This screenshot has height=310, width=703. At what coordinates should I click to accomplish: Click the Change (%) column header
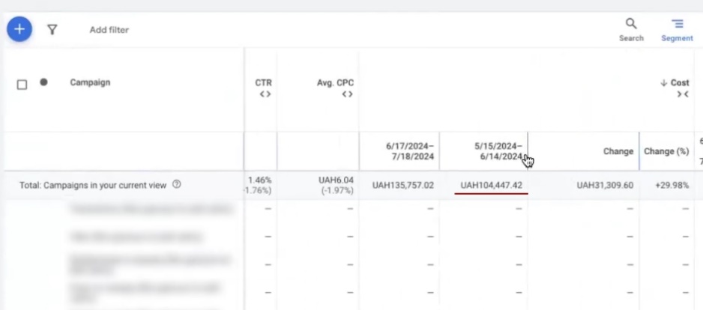pyautogui.click(x=666, y=151)
